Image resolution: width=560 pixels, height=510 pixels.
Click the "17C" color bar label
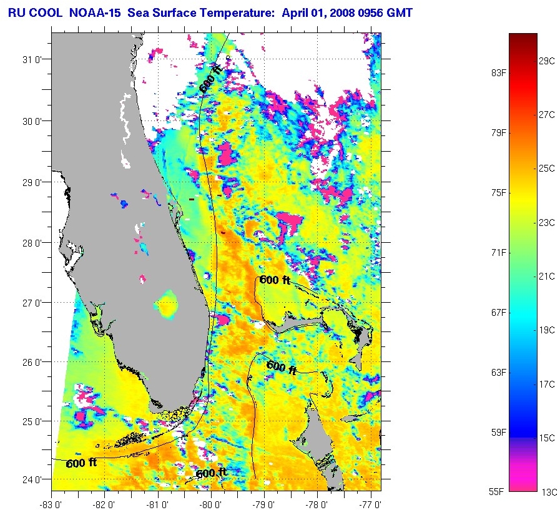point(547,385)
